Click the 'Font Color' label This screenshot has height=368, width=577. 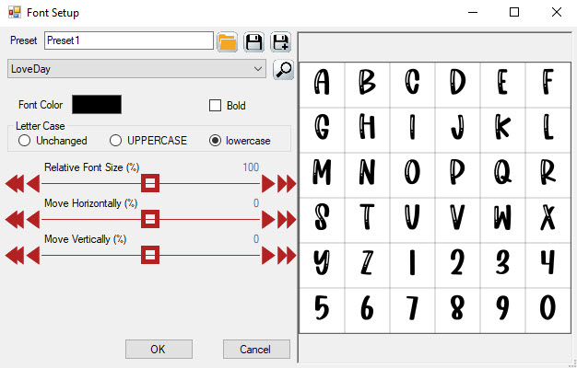click(41, 105)
